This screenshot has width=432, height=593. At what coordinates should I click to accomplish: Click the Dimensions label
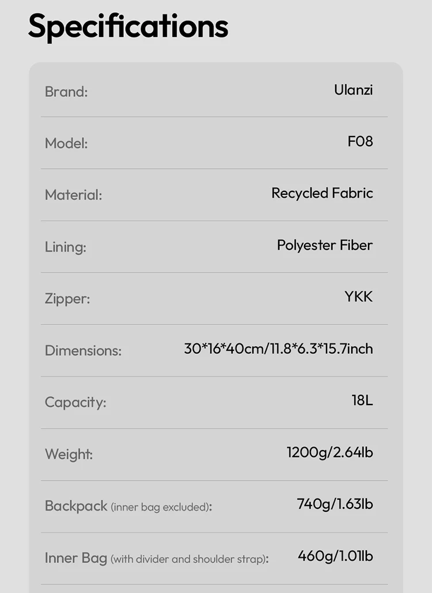[83, 350]
